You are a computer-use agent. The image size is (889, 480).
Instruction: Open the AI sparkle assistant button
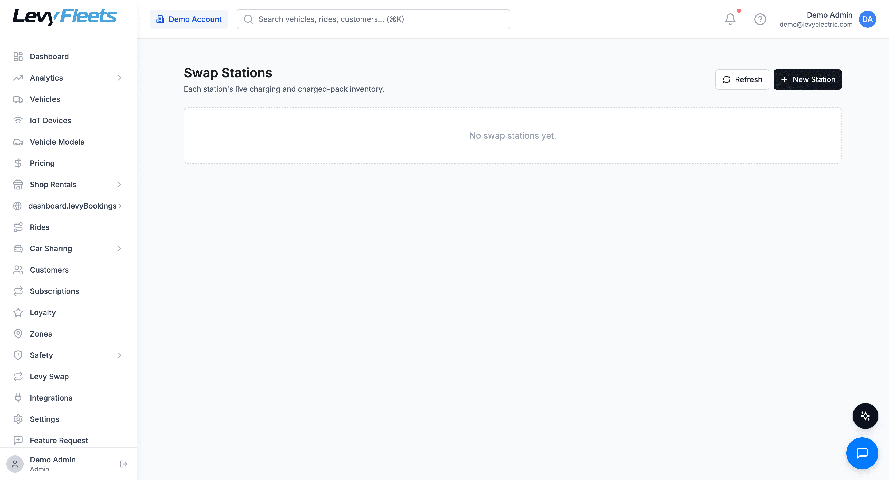pyautogui.click(x=865, y=416)
